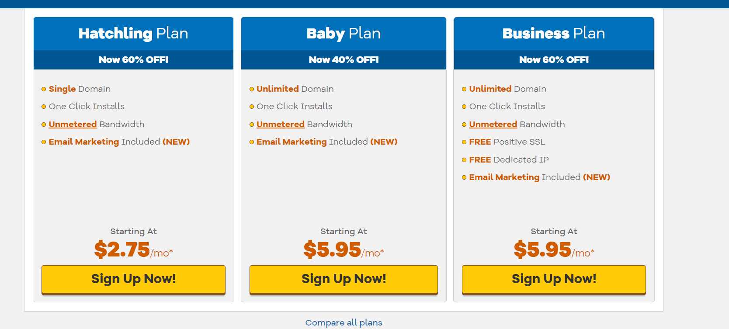Click the Business Plan $5.95/mo price
The image size is (729, 329).
[554, 250]
